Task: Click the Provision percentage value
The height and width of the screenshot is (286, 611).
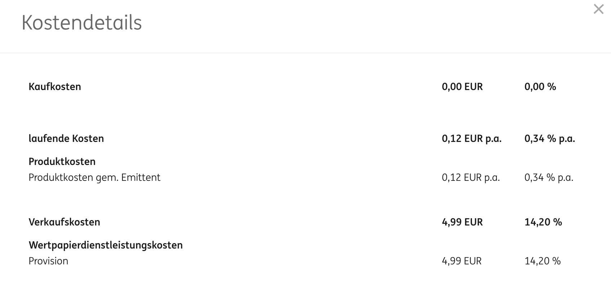Action: [x=543, y=261]
